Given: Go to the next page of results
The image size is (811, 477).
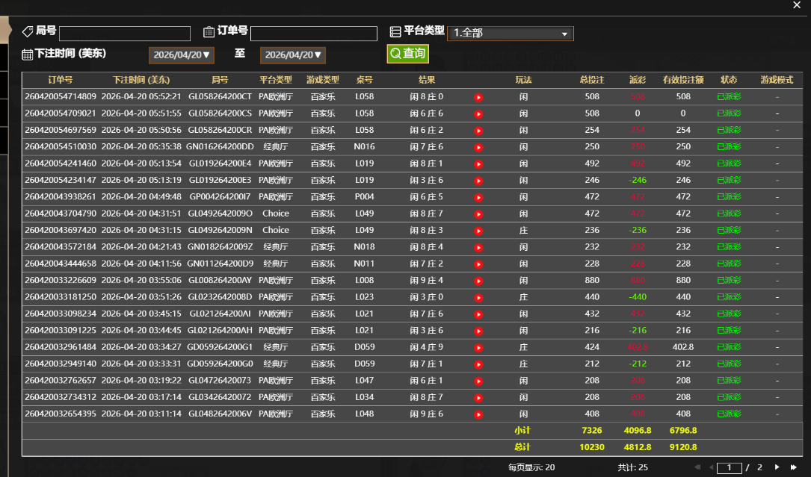Looking at the screenshot, I should click(x=777, y=467).
